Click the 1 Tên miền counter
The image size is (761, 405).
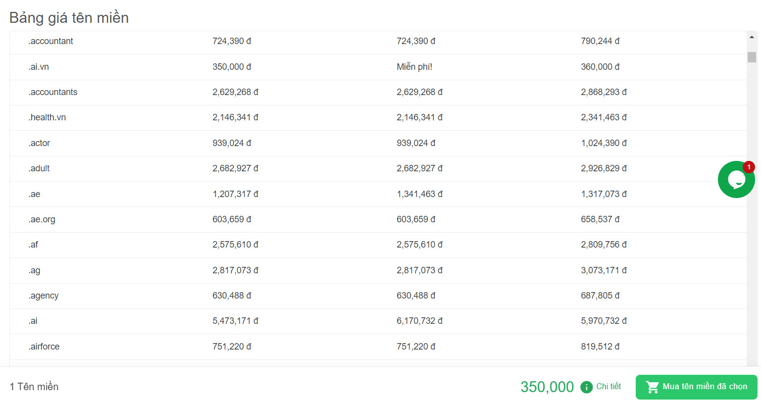[x=34, y=387]
